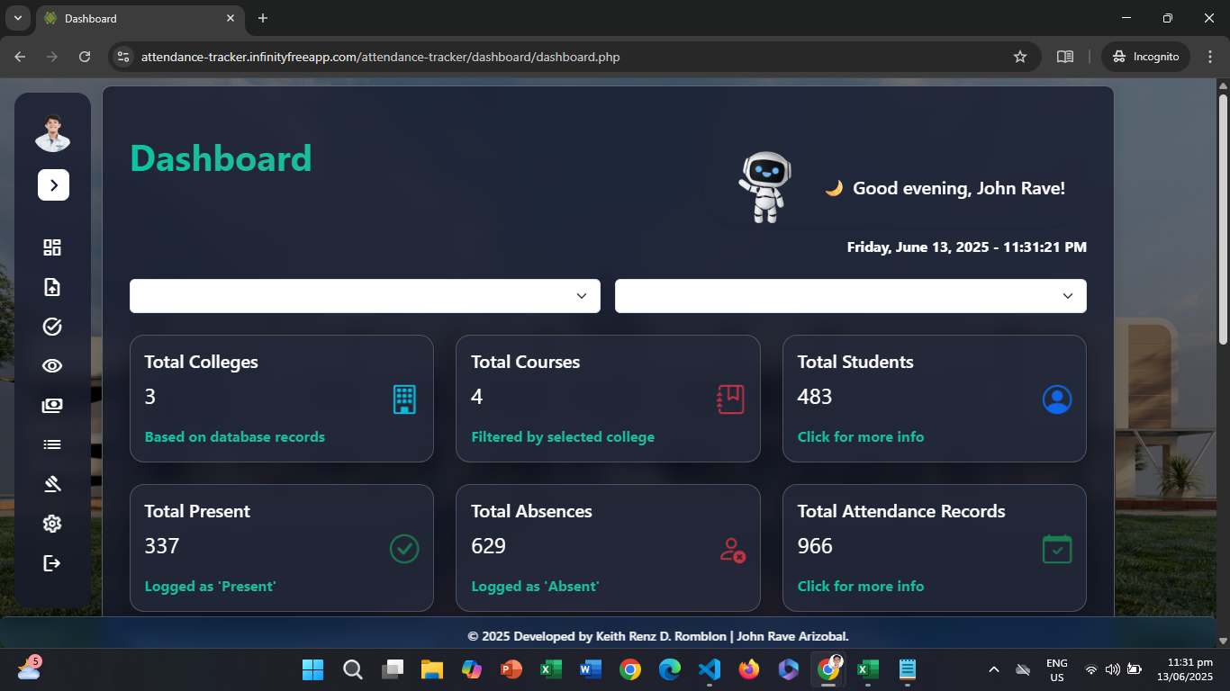The image size is (1230, 691).
Task: Bookmark this page with the star icon
Action: (x=1020, y=57)
